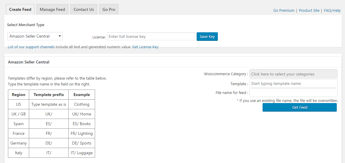
Task: Click the 'FR/ Lighting' example cell
Action: click(82, 133)
